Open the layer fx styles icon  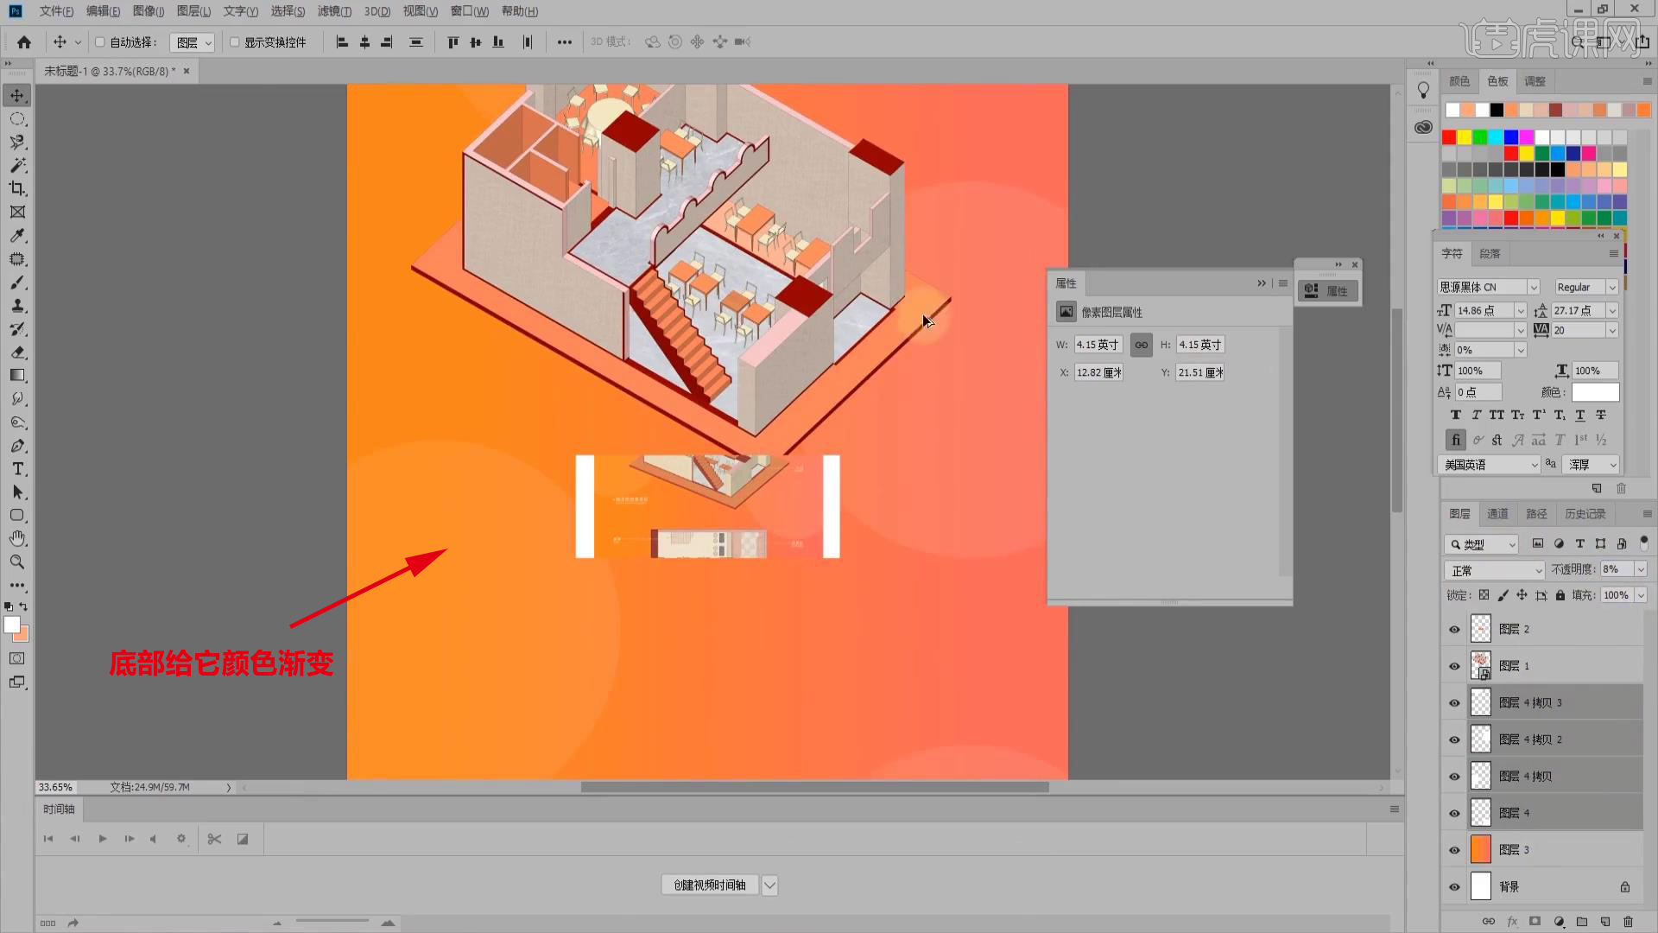tap(1512, 922)
